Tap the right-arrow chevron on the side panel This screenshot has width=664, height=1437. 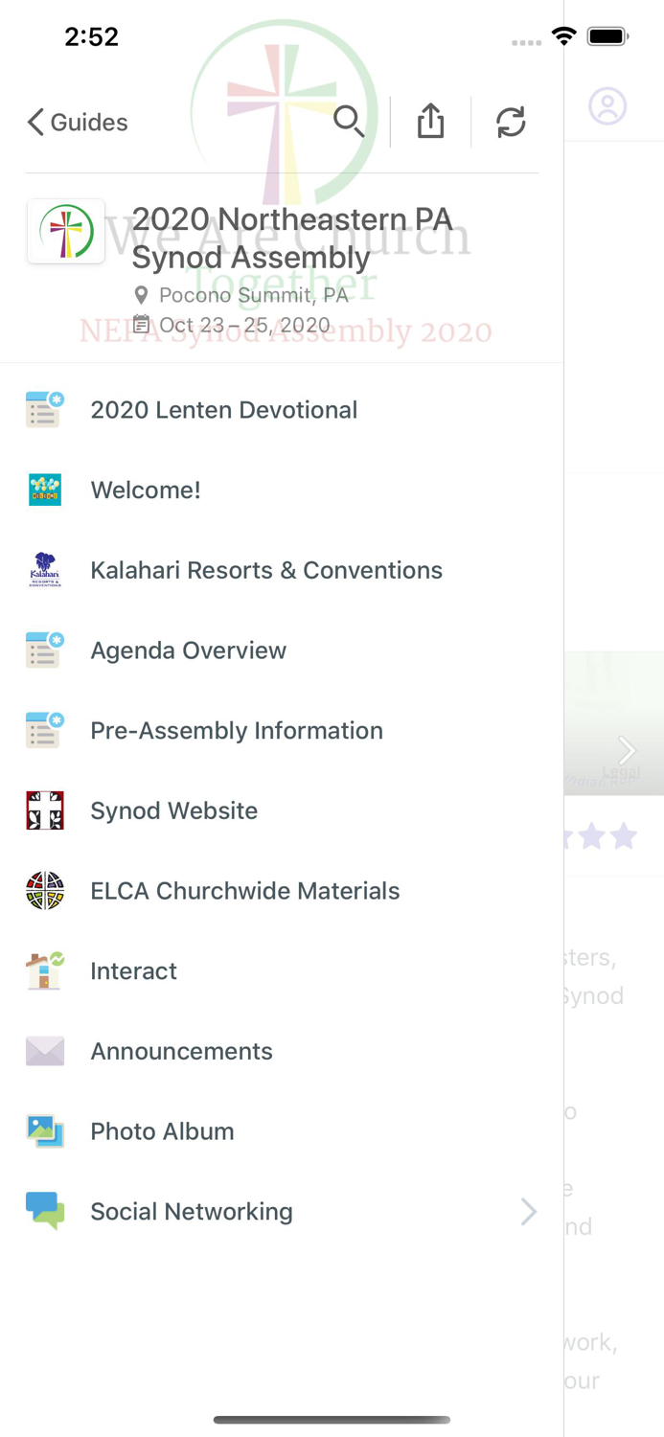(628, 751)
